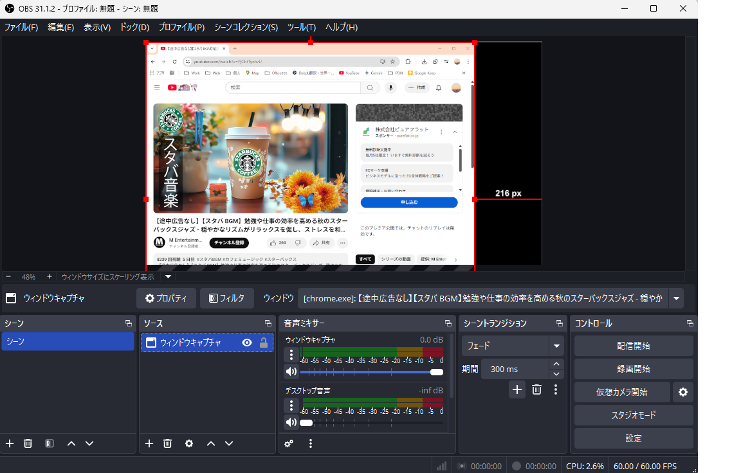Open the ウィンドウ chrome.exe selection dropdown
741x473 pixels.
click(676, 298)
